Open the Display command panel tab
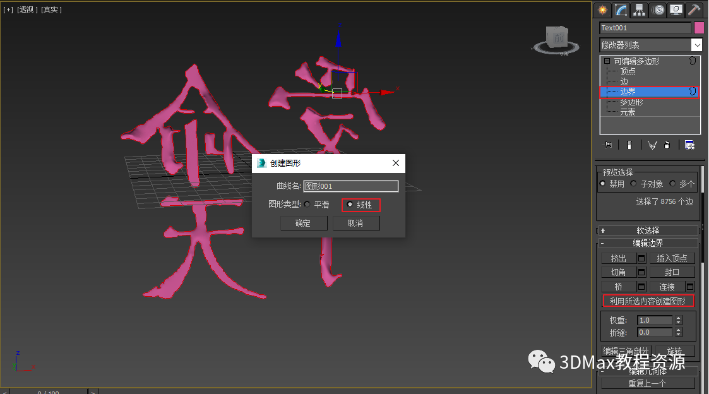Viewport: 709px width, 394px height. click(676, 10)
